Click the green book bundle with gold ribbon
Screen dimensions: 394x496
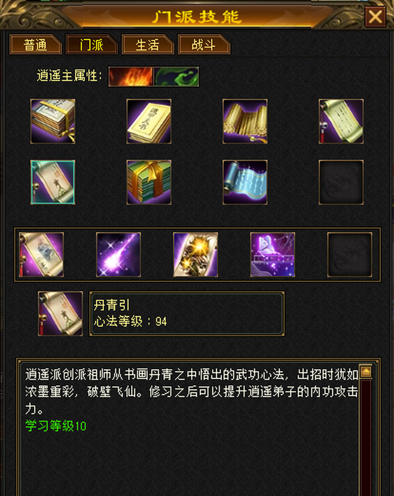point(149,182)
